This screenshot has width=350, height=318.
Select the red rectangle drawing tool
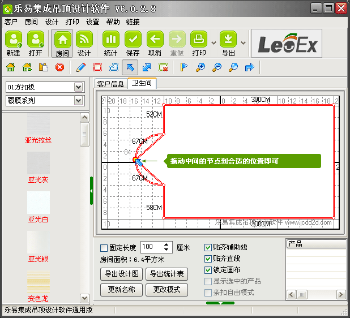click(97, 67)
